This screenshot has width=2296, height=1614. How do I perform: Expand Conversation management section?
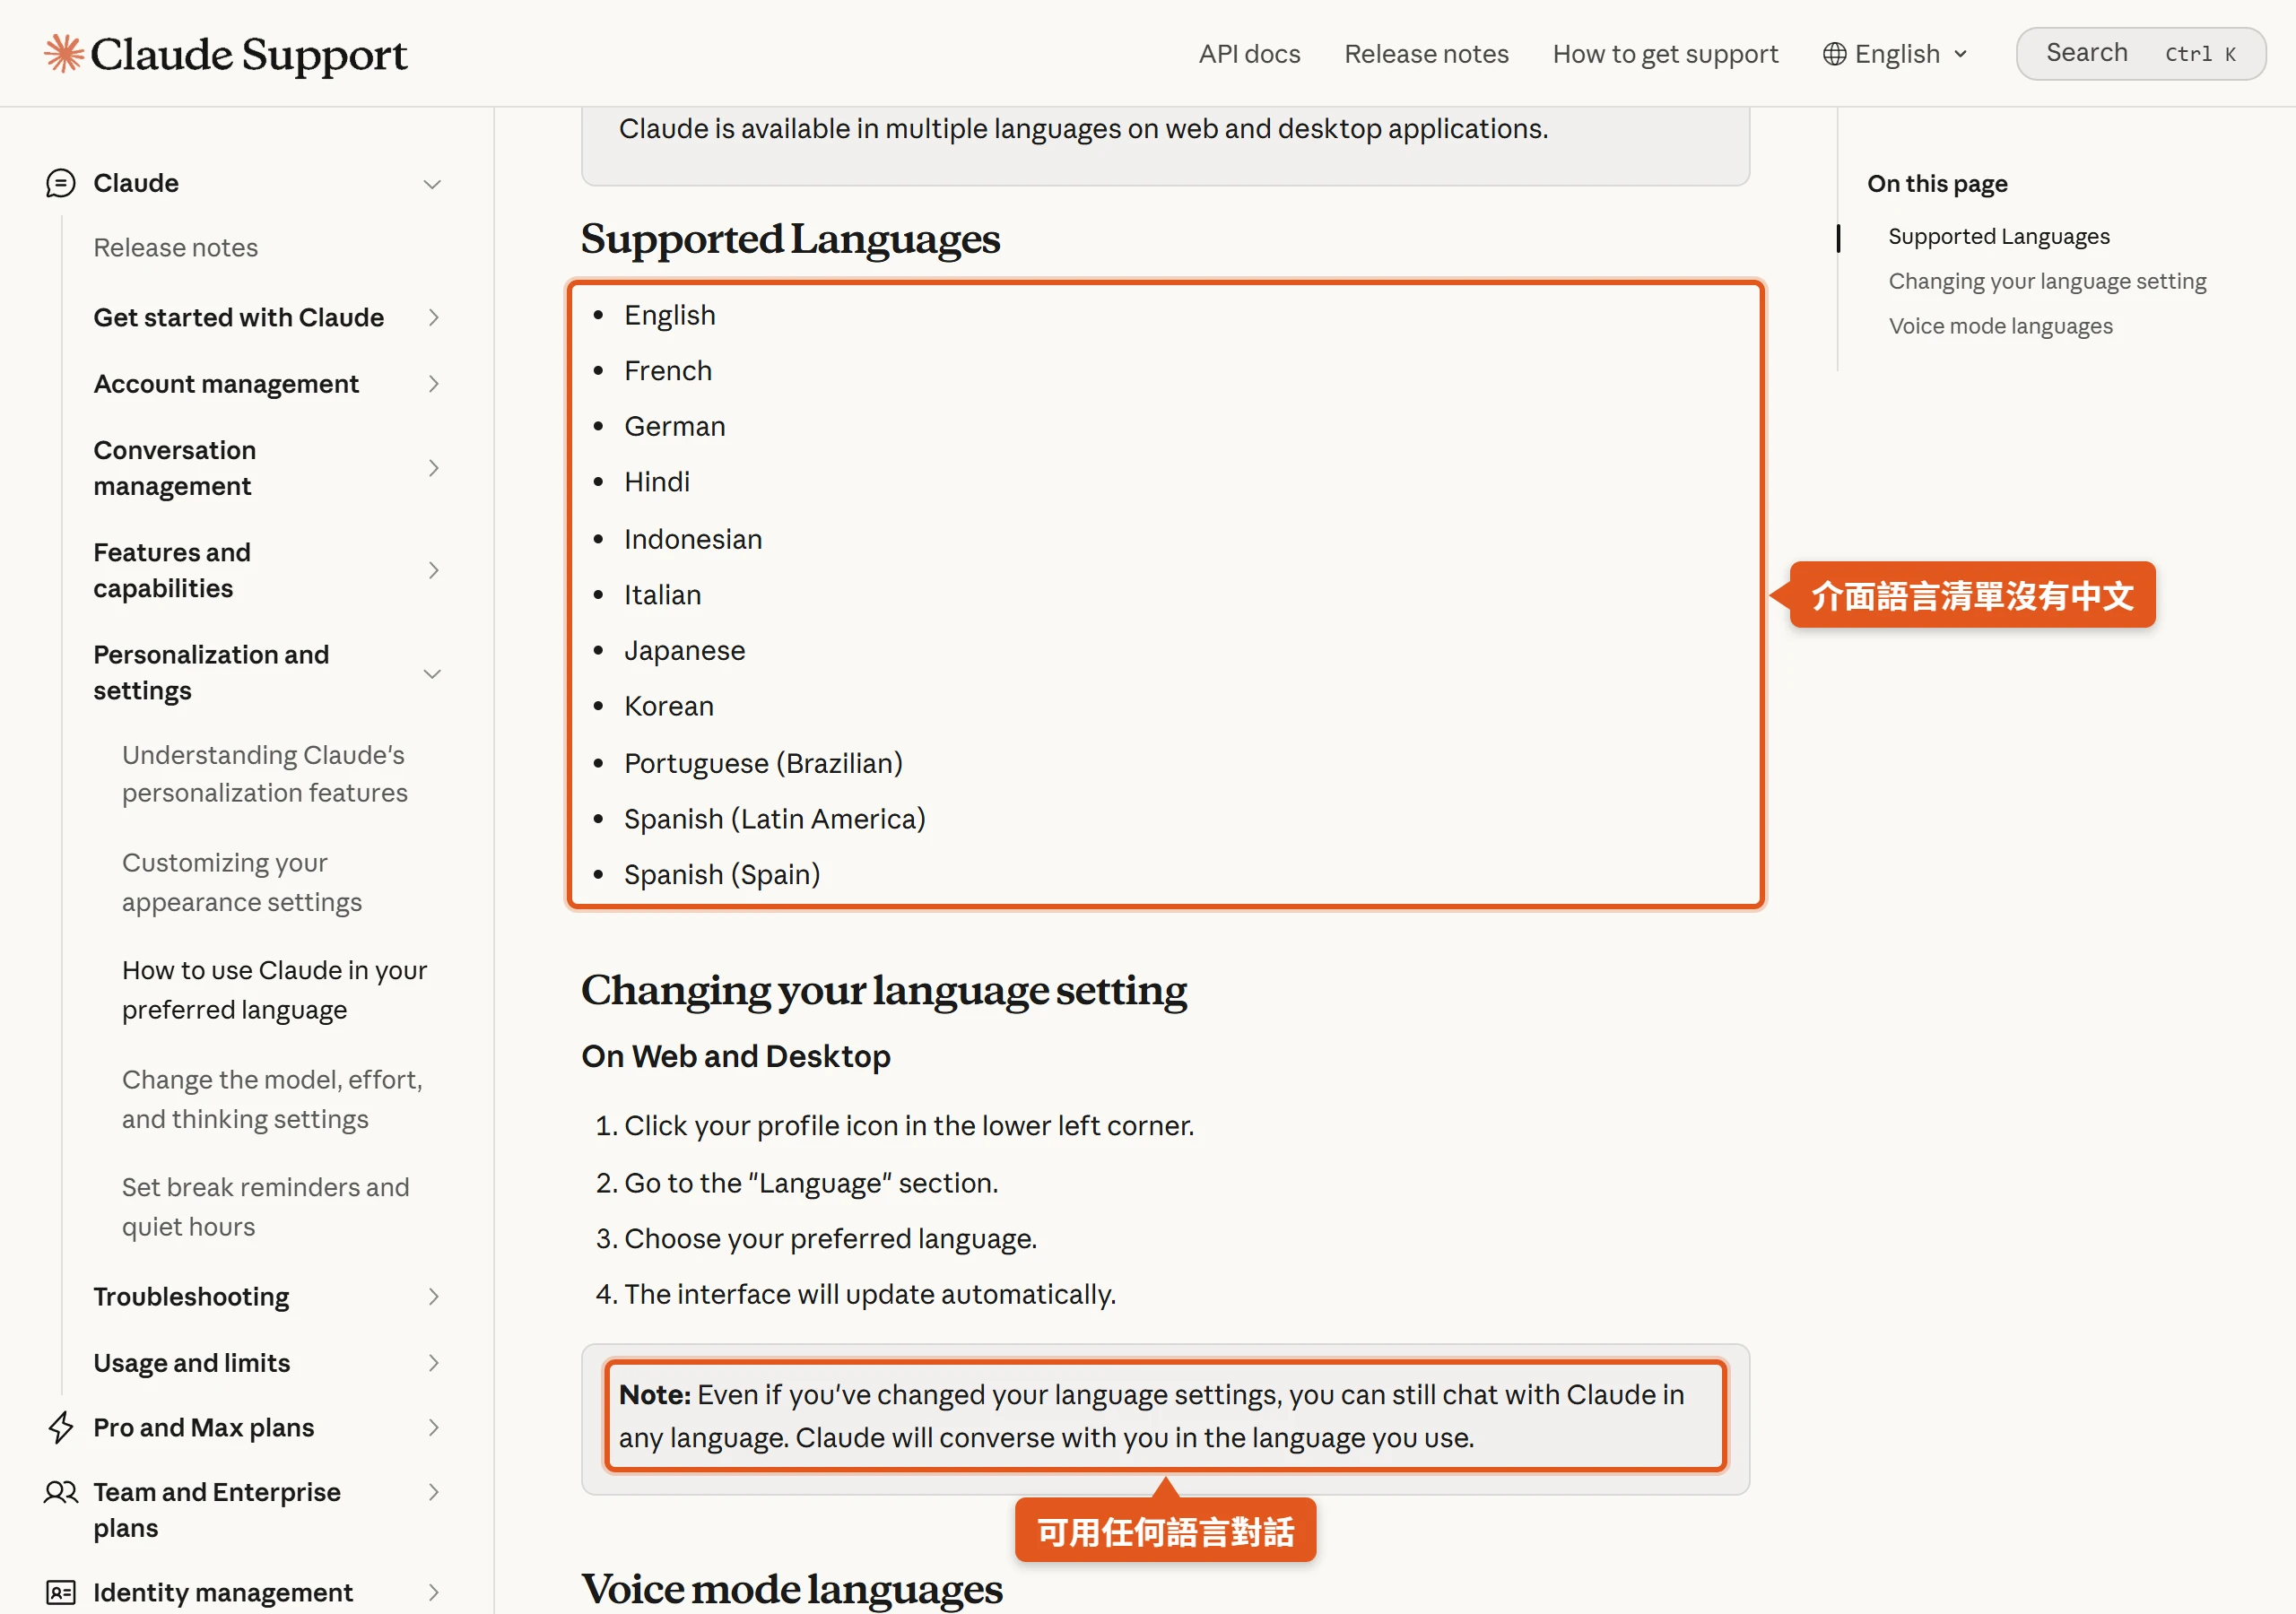click(433, 468)
